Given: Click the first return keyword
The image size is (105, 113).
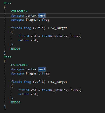Looking at the screenshot, I should coord(24,40).
